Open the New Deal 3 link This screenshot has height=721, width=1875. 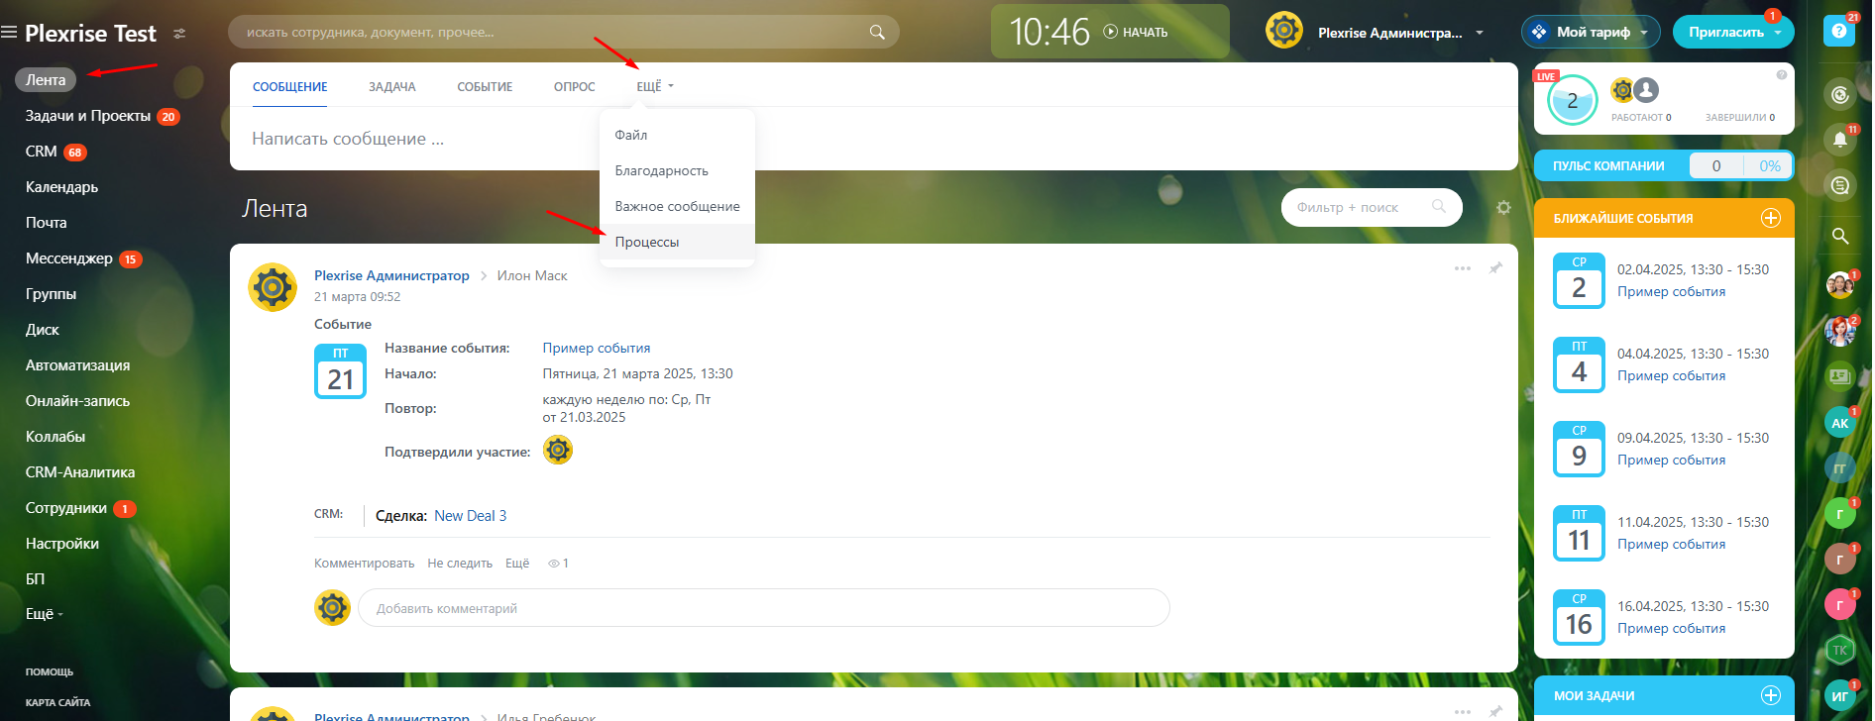click(470, 516)
